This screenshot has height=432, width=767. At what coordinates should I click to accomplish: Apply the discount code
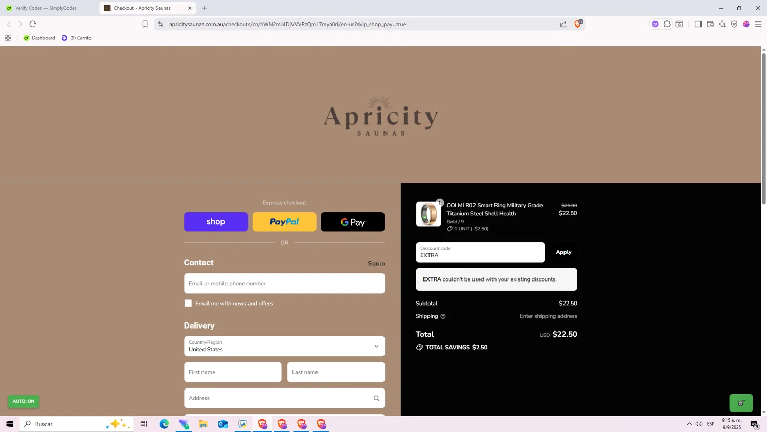click(x=563, y=252)
